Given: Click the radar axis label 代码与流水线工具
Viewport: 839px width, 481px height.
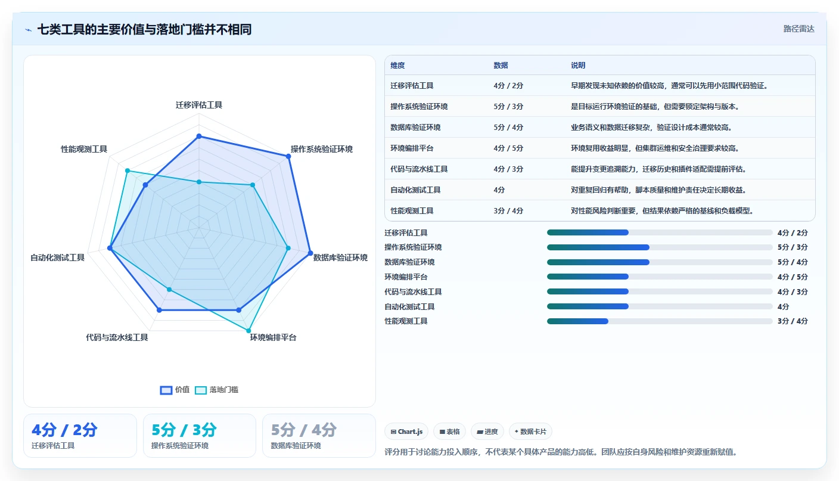Looking at the screenshot, I should tap(117, 337).
